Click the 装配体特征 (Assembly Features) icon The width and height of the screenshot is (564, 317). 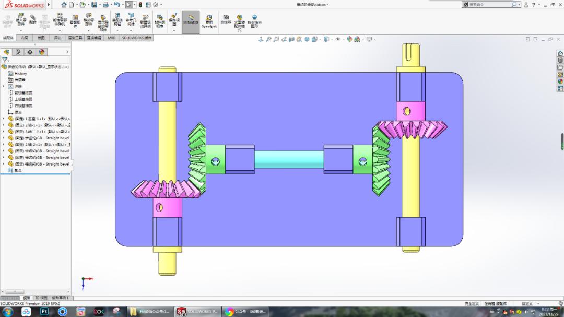[117, 22]
